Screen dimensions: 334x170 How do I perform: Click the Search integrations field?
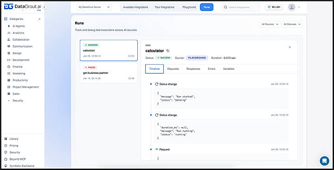(x=241, y=7)
